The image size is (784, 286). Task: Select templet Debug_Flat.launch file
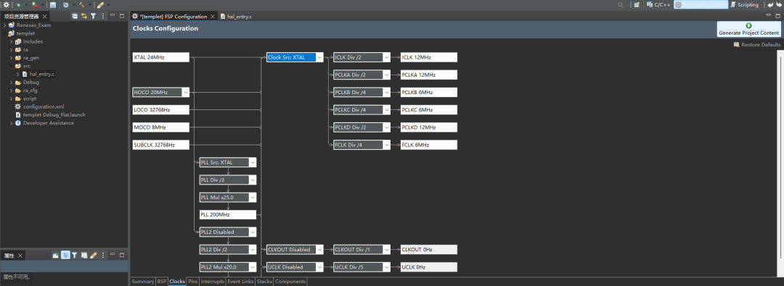pos(50,115)
